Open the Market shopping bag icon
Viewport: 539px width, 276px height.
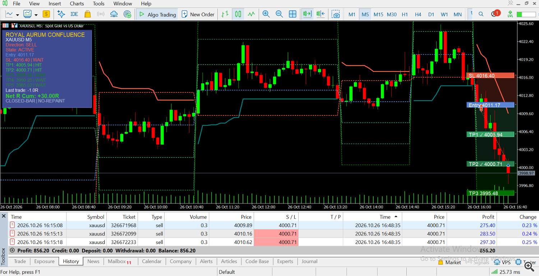coord(87,14)
